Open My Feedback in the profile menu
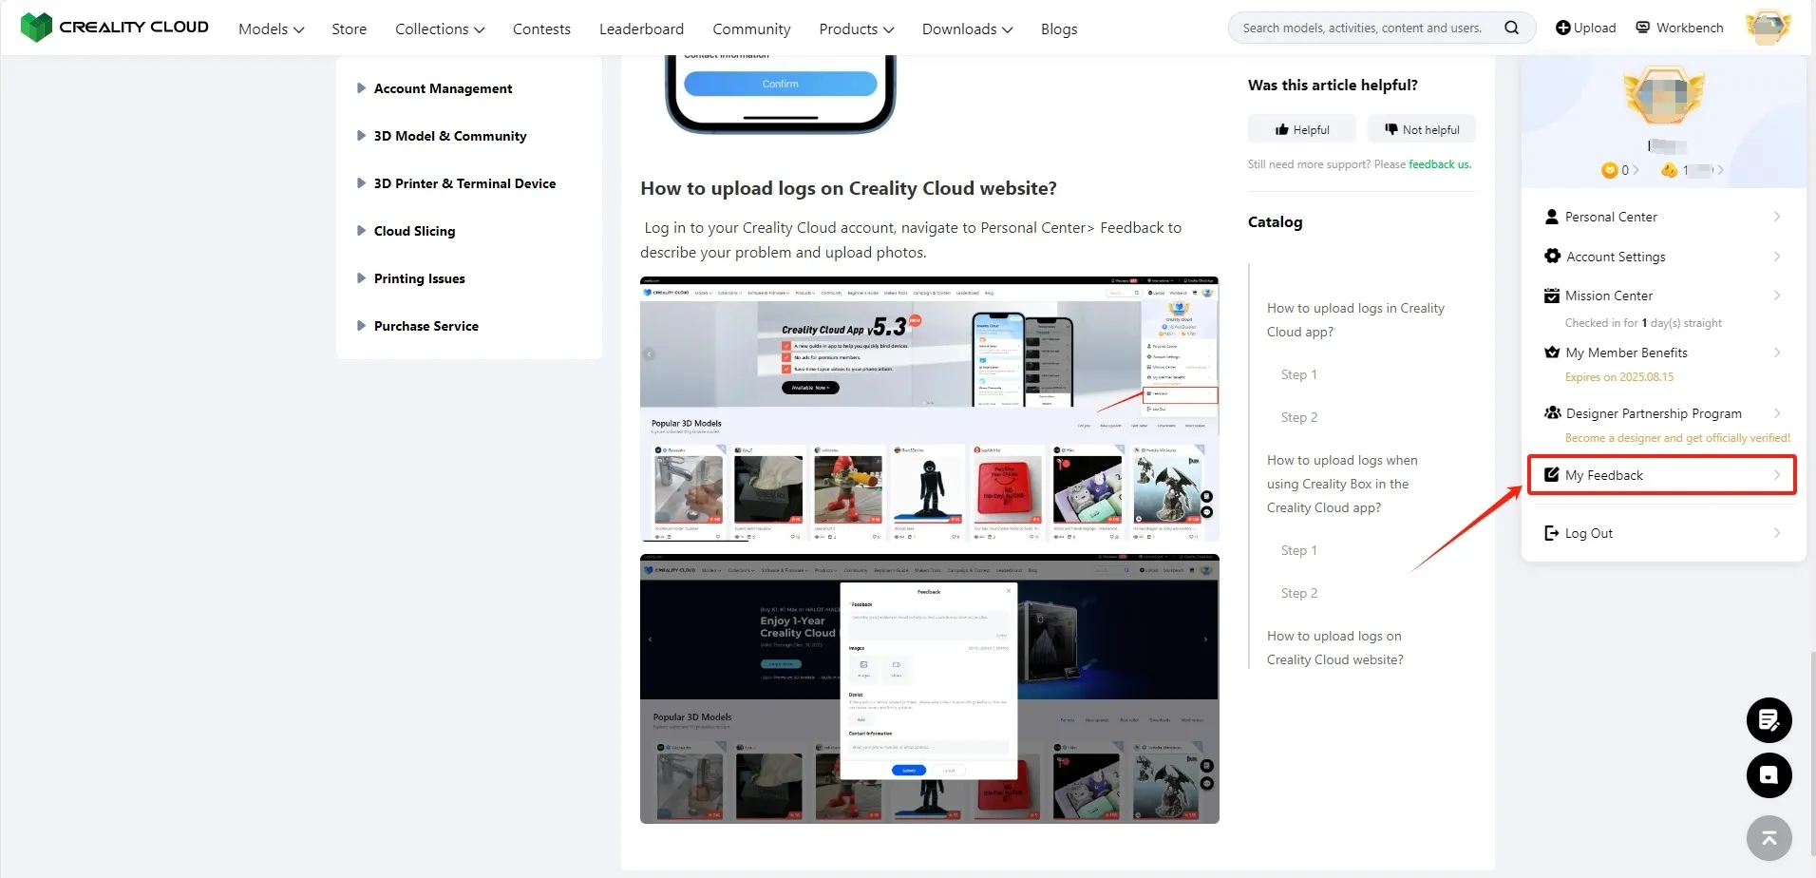 (1661, 475)
